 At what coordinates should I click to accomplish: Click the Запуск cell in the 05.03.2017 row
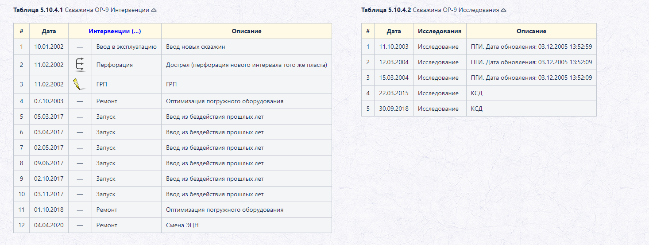pos(127,117)
